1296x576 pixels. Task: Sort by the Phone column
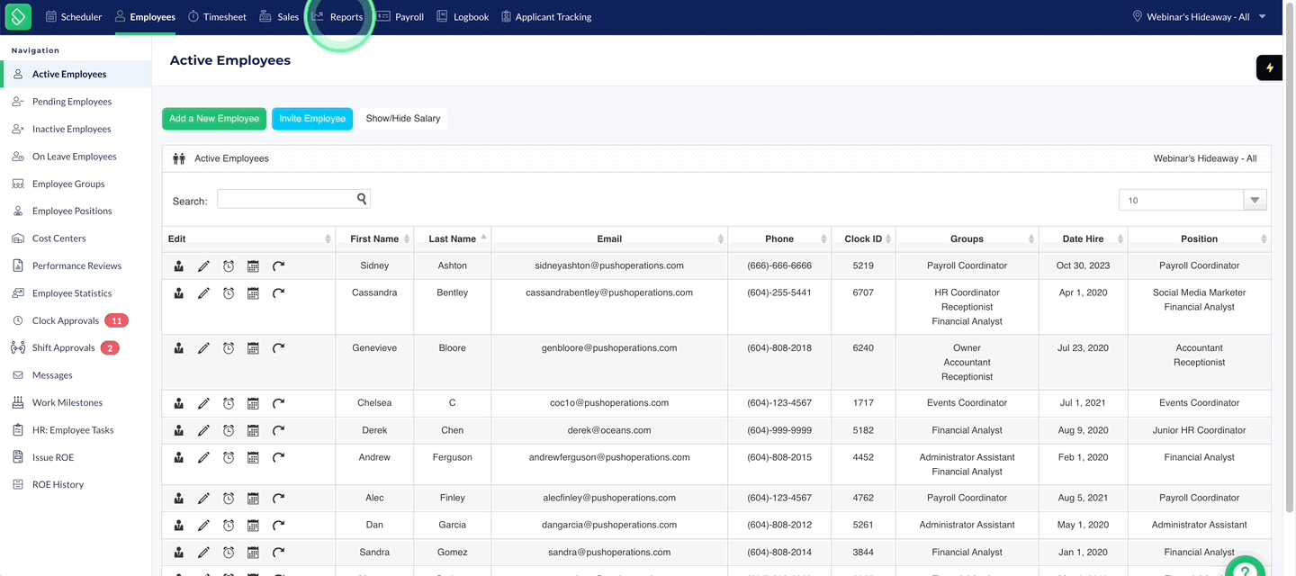pos(779,238)
